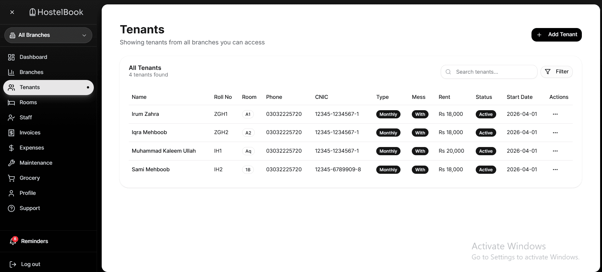Click the Rent column header
The height and width of the screenshot is (272, 602).
444,97
